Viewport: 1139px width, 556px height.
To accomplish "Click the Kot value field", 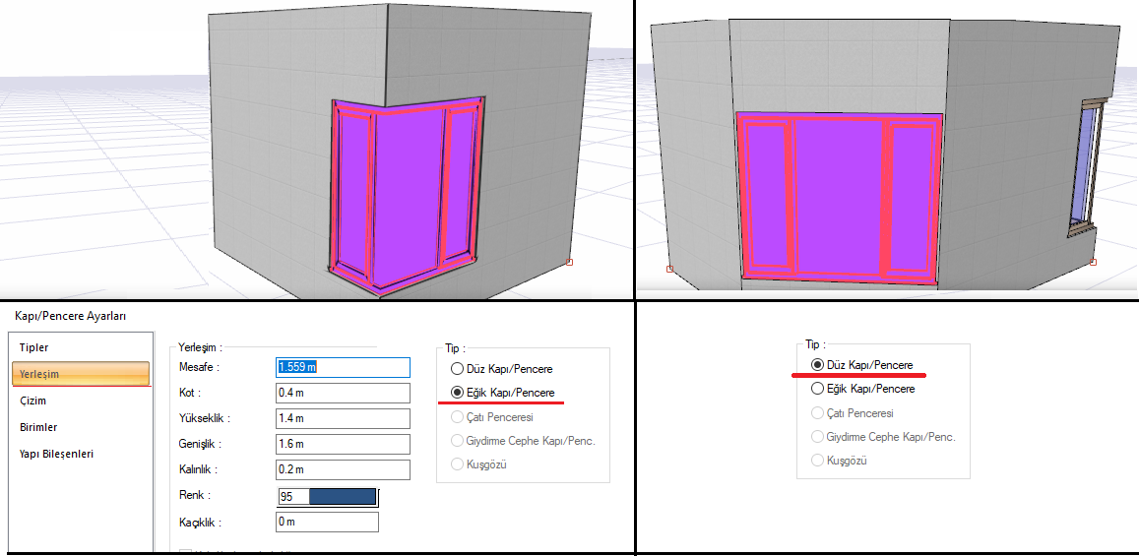I will 343,393.
